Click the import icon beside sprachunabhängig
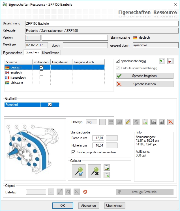 point(162,61)
